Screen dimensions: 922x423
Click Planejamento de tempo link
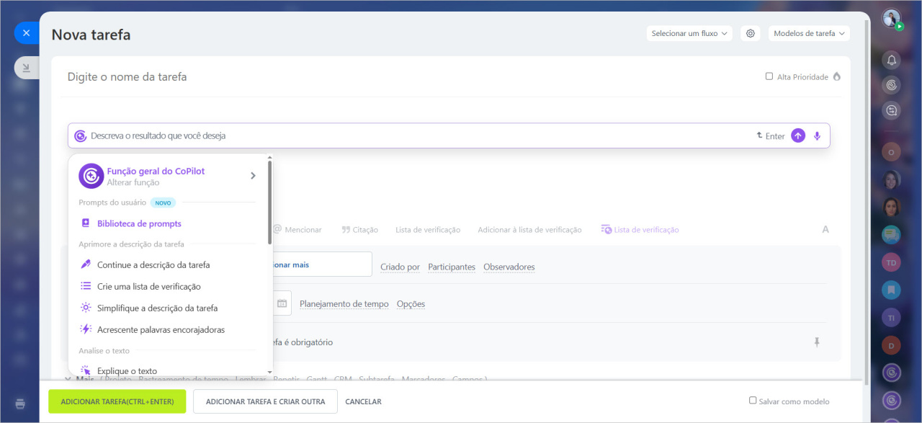pos(344,303)
